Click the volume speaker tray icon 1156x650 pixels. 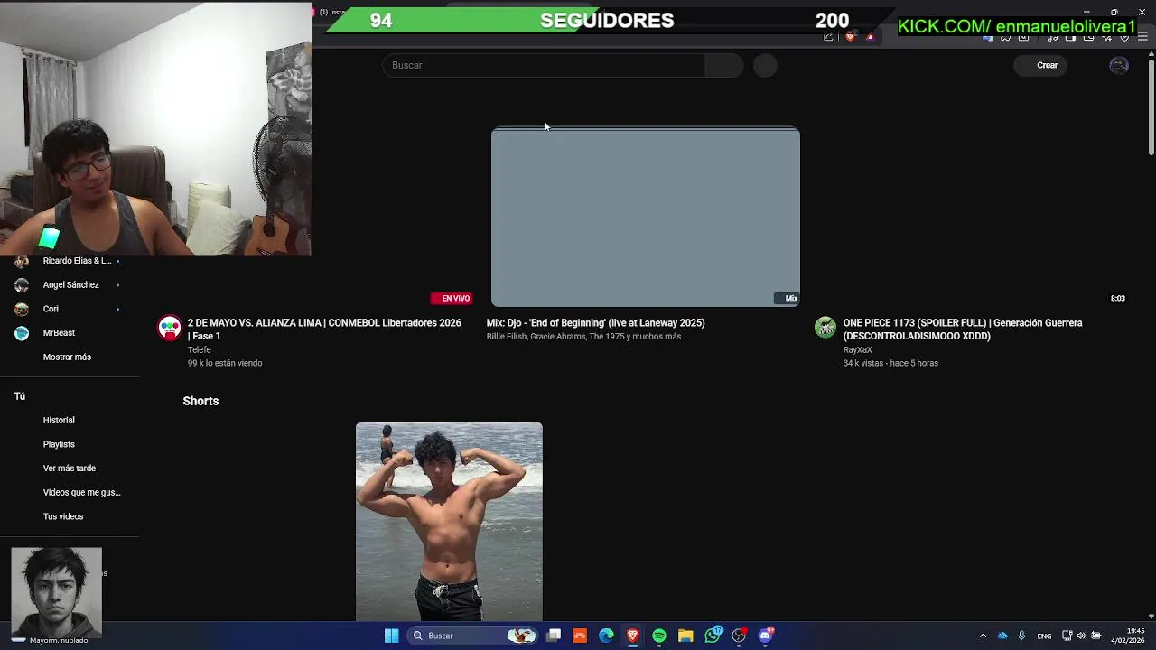tap(1081, 636)
